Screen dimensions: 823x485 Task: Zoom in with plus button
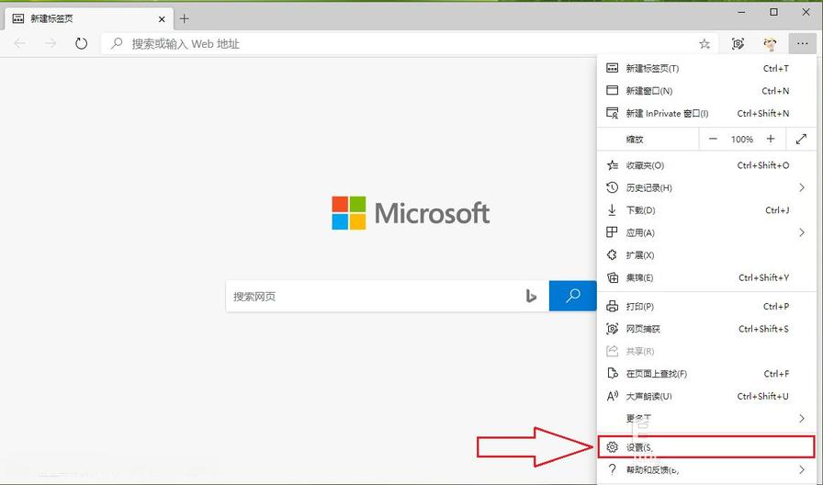click(771, 139)
